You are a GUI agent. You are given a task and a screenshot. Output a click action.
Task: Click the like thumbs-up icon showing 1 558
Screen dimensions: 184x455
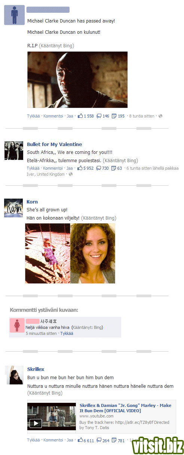pyautogui.click(x=80, y=116)
